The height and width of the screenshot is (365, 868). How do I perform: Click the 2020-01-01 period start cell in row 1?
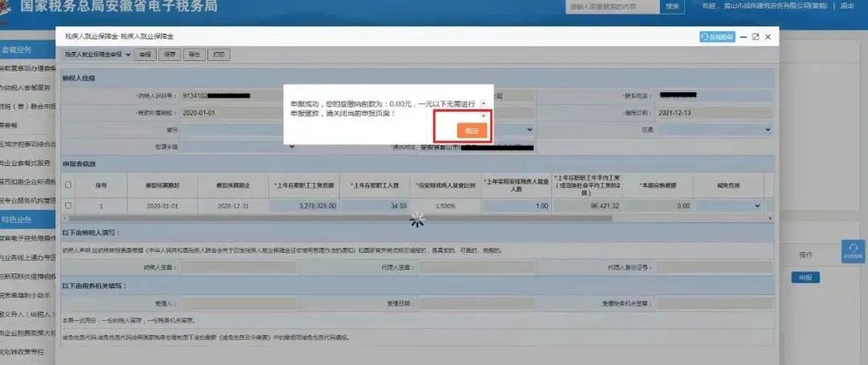(162, 205)
